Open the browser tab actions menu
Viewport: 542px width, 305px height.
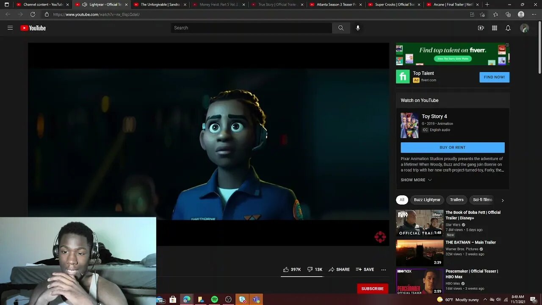pos(6,5)
